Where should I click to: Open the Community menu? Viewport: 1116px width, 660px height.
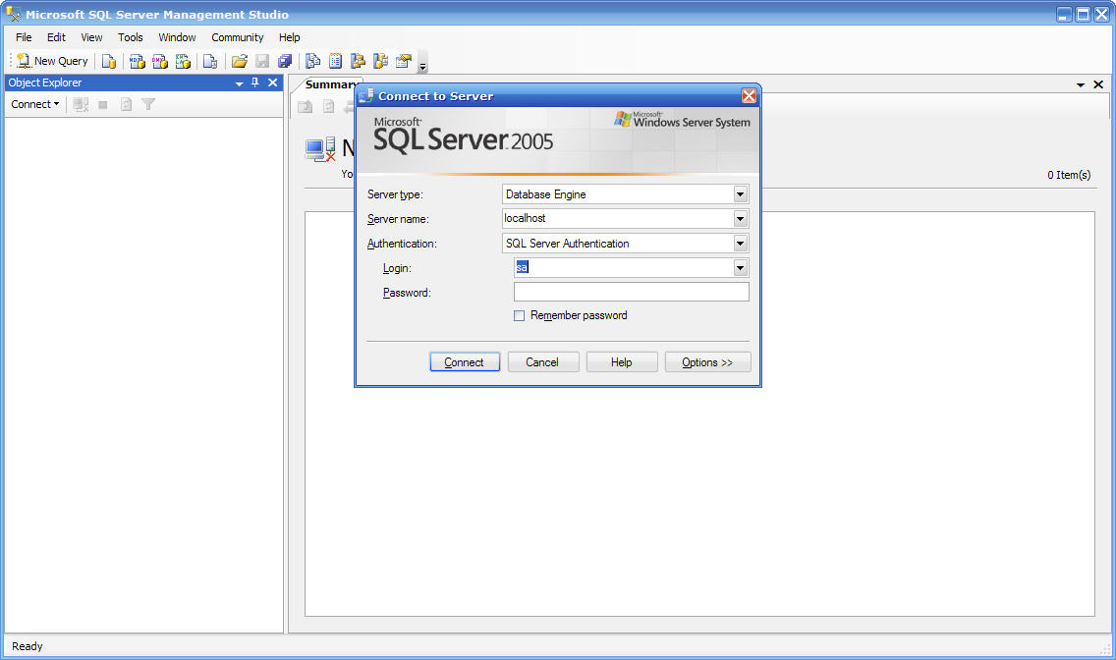click(237, 37)
